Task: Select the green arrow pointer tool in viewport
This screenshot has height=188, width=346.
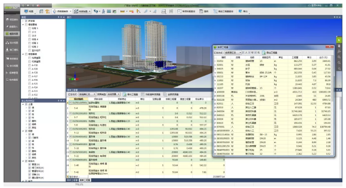Action: click(x=339, y=40)
